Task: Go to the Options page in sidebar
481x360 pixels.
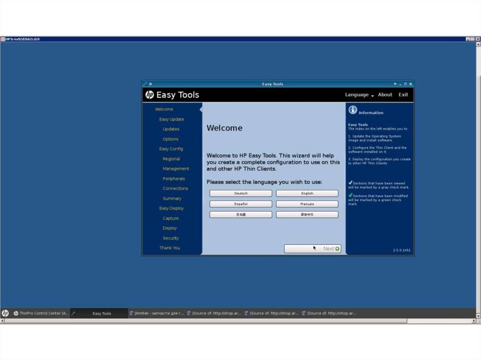Action: tap(170, 139)
